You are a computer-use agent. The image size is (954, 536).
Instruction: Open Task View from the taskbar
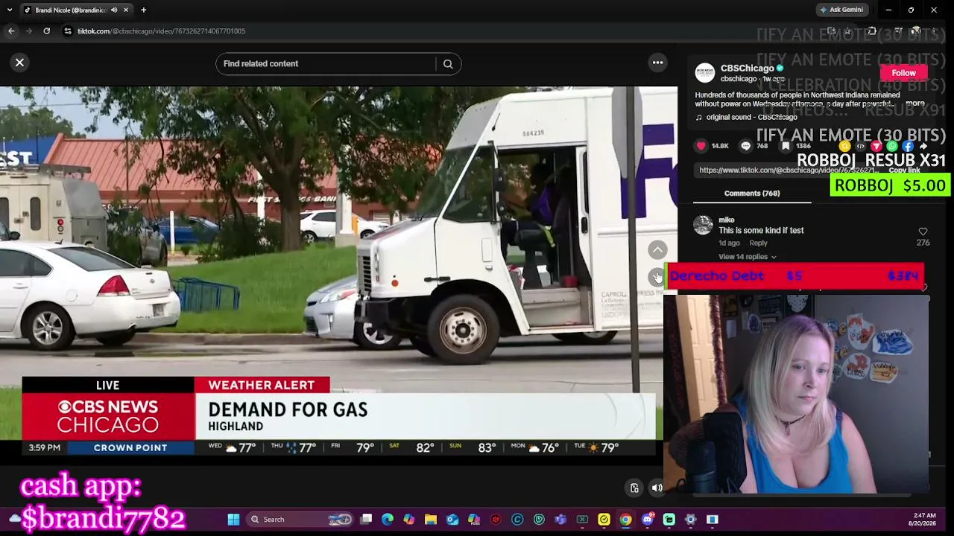[x=366, y=520]
